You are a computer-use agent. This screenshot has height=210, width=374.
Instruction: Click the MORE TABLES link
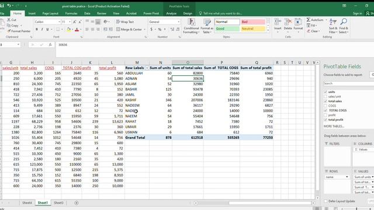[x=334, y=126]
